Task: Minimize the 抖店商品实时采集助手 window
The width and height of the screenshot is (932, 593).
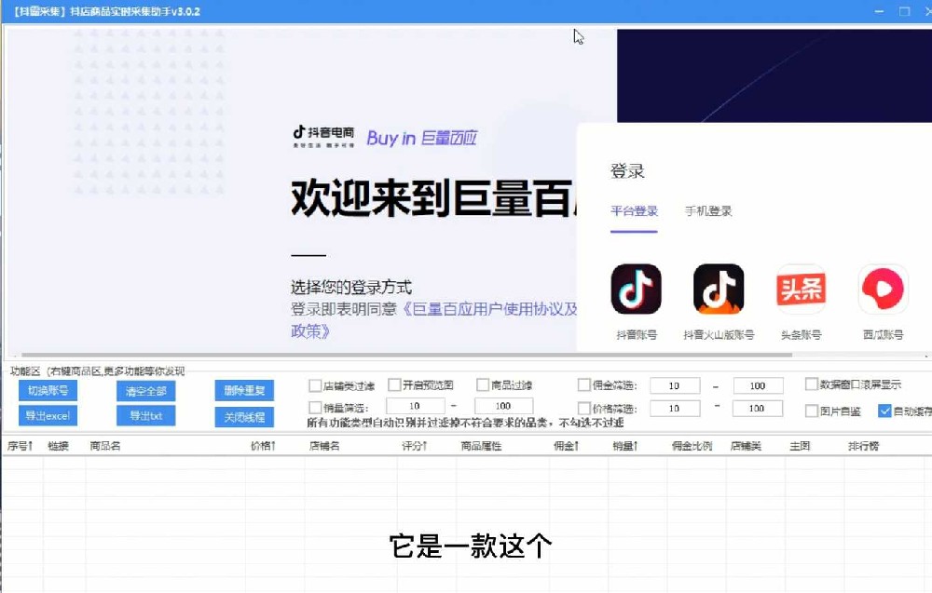Action: (879, 11)
